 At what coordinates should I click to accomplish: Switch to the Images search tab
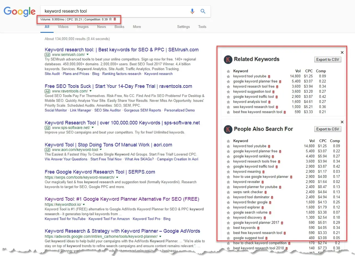pos(83,27)
